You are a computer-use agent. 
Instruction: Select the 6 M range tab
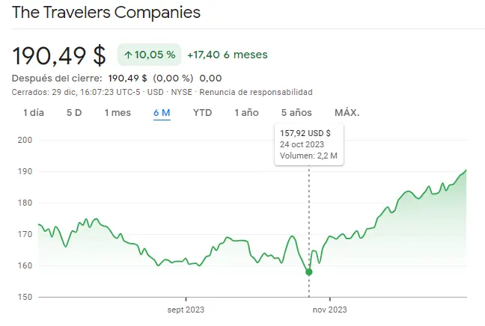[x=162, y=113]
